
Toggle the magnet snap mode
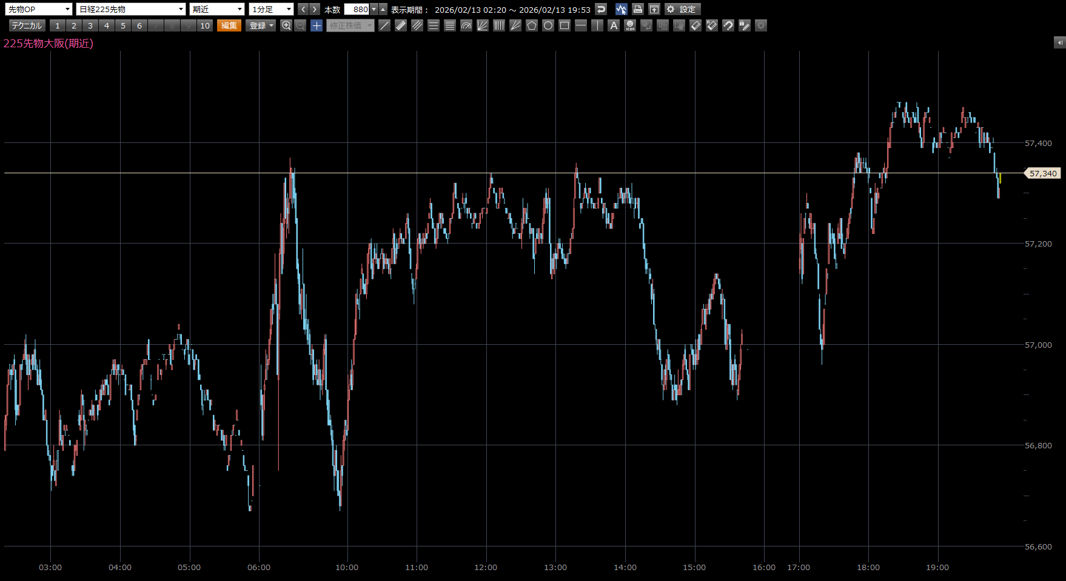(x=728, y=25)
